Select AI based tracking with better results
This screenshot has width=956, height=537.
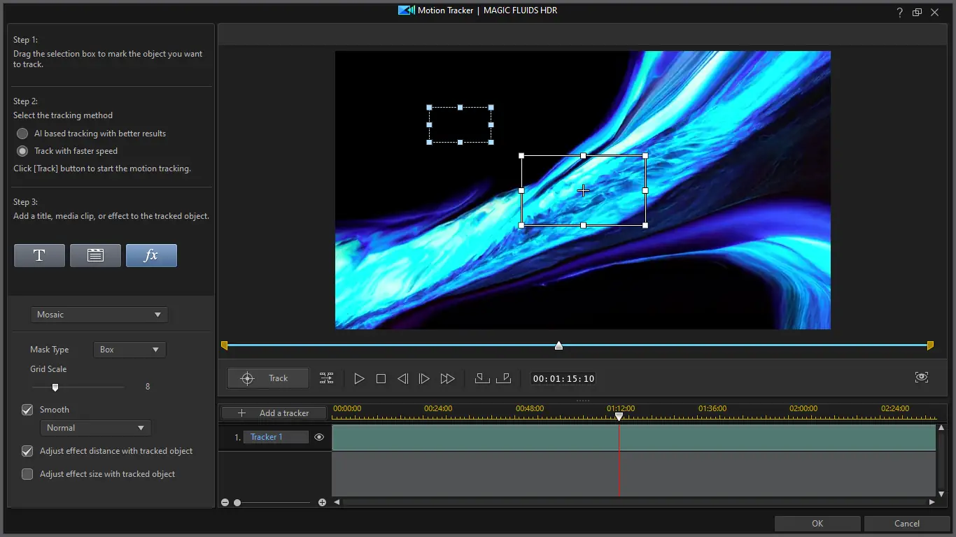22,134
